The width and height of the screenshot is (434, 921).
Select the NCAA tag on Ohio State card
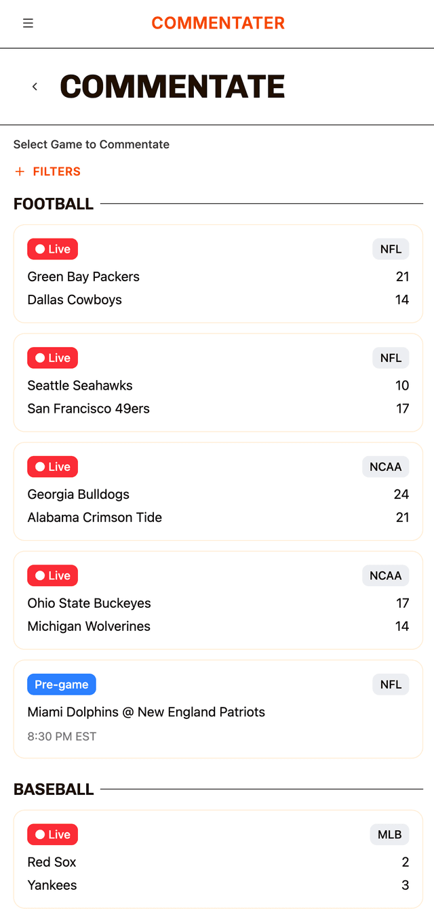(385, 575)
